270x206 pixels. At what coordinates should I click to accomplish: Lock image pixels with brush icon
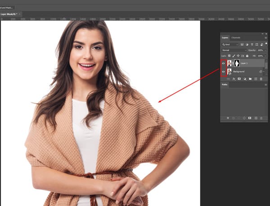(x=234, y=56)
